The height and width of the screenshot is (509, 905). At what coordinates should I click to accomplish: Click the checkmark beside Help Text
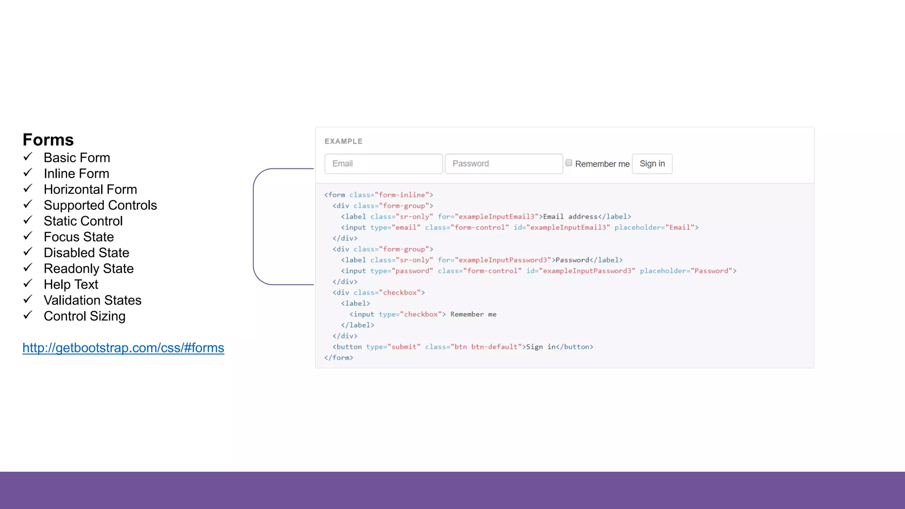coord(28,284)
